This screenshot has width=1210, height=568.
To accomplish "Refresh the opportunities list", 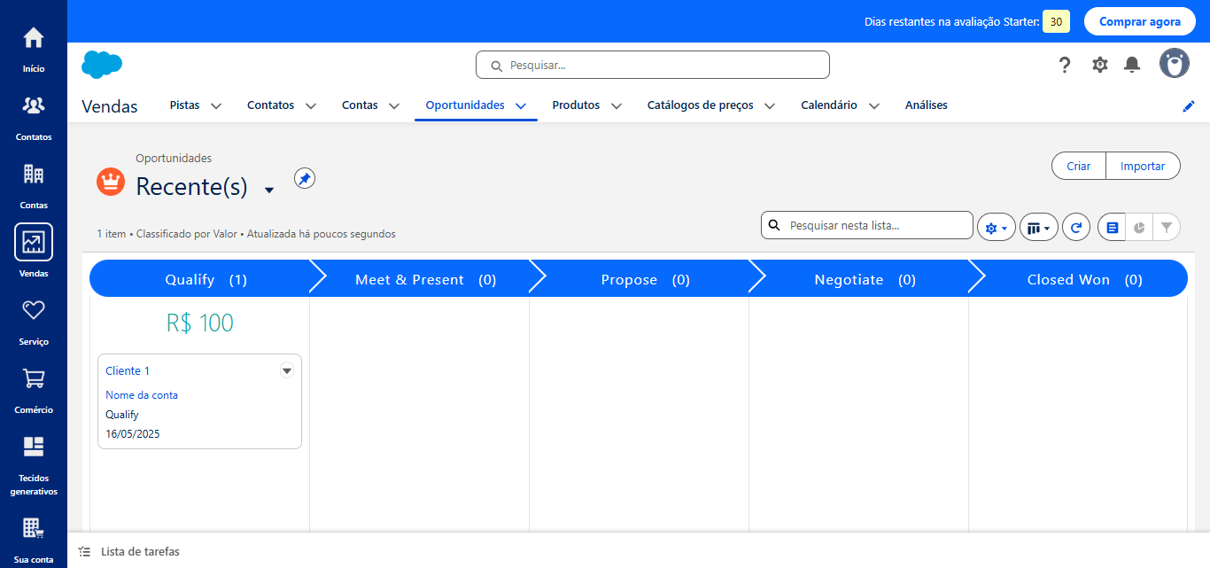I will [x=1075, y=227].
